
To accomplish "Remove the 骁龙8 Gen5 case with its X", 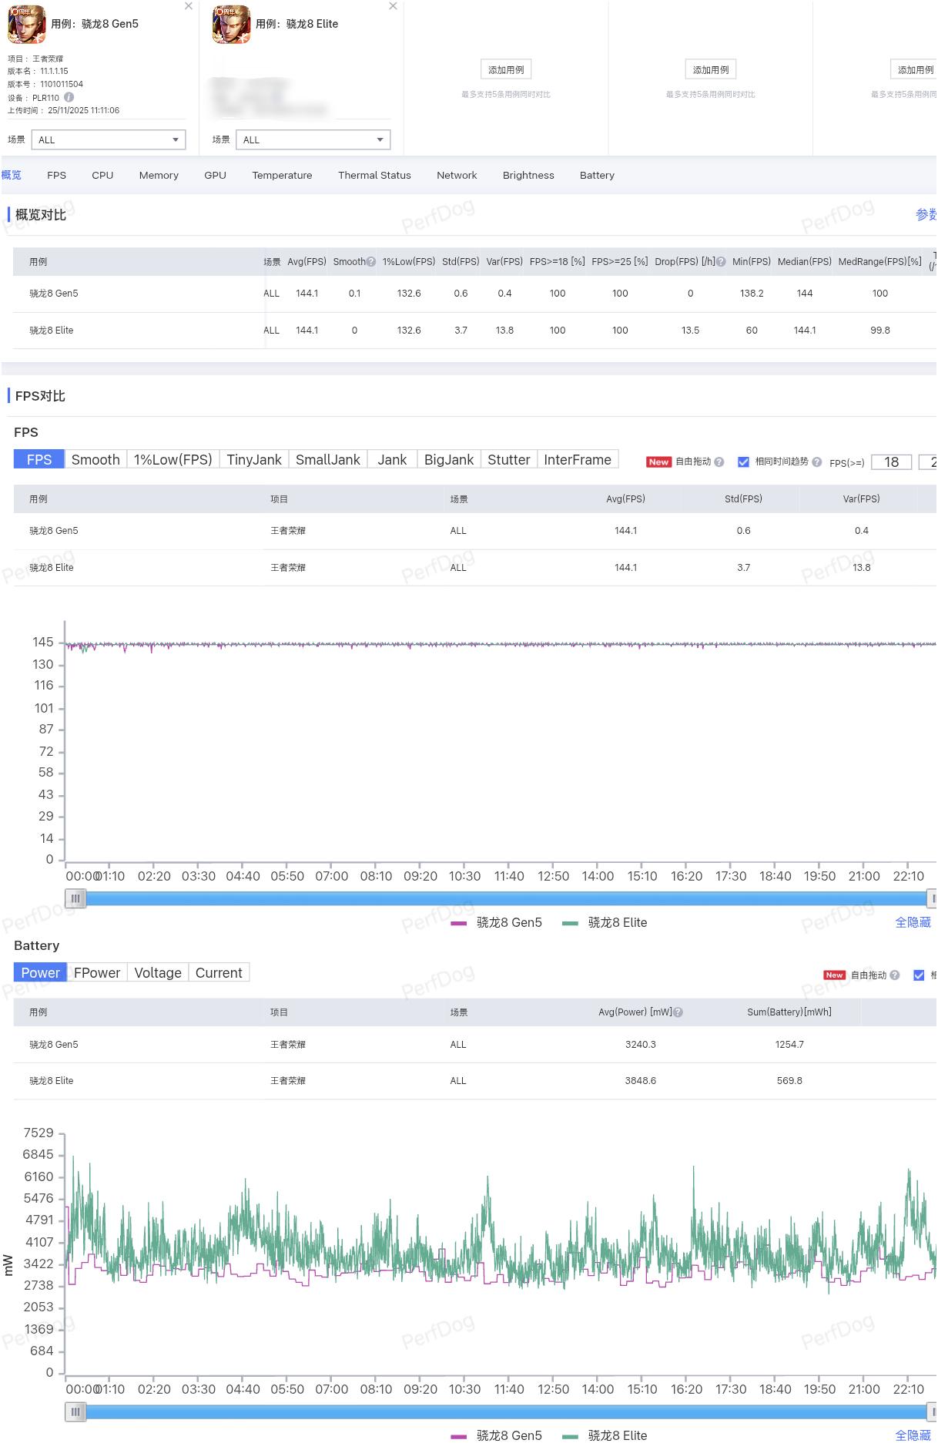I will [x=189, y=6].
